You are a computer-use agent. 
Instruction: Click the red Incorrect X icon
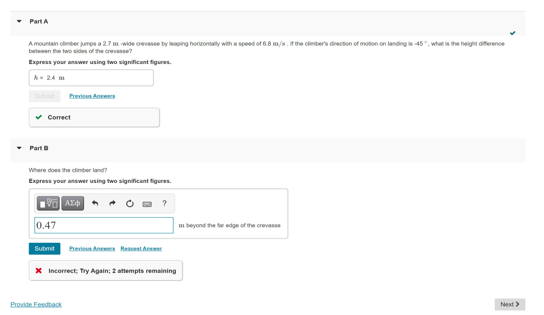click(39, 271)
